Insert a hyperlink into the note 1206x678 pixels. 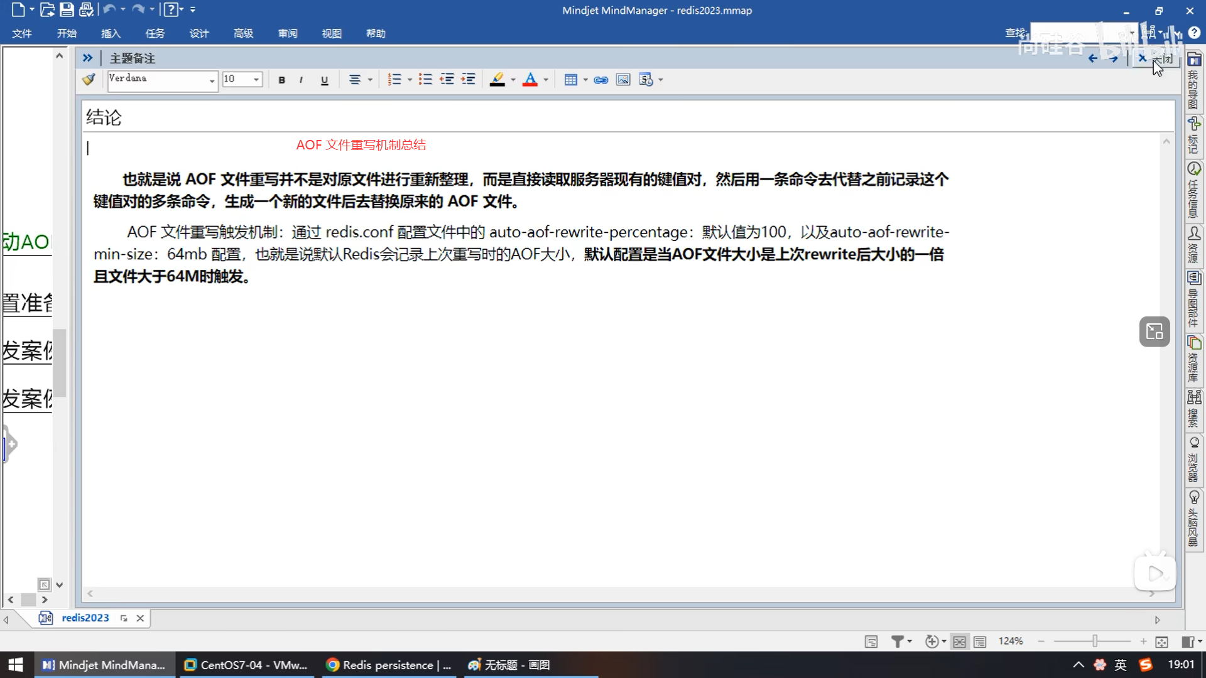coord(601,80)
